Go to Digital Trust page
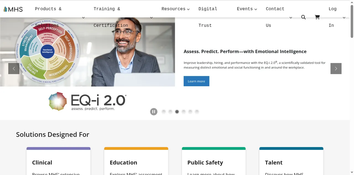The height and width of the screenshot is (175, 354). pyautogui.click(x=208, y=17)
